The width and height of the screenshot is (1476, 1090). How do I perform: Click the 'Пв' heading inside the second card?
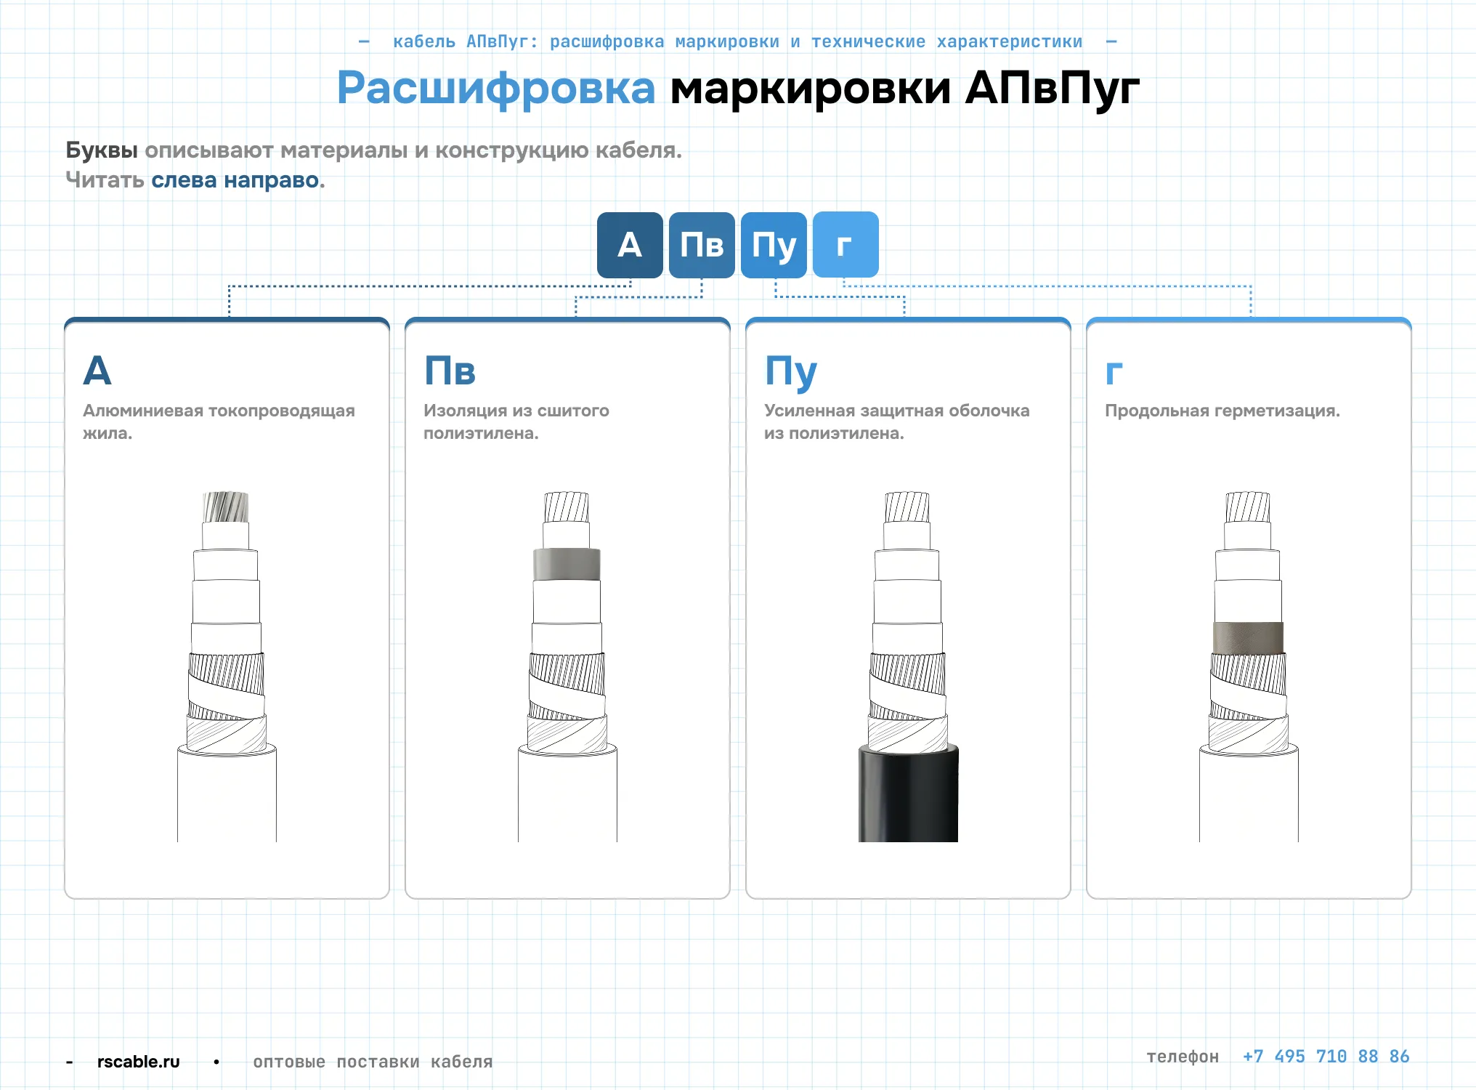450,371
